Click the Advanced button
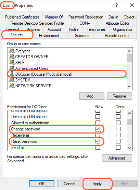140x190 pixels. coord(117,158)
